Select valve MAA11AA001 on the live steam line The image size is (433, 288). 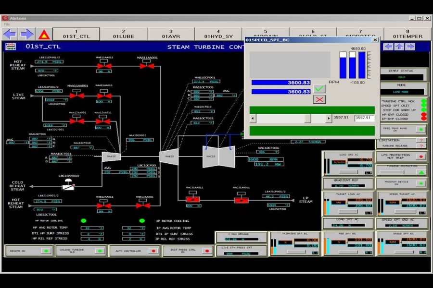[77, 94]
